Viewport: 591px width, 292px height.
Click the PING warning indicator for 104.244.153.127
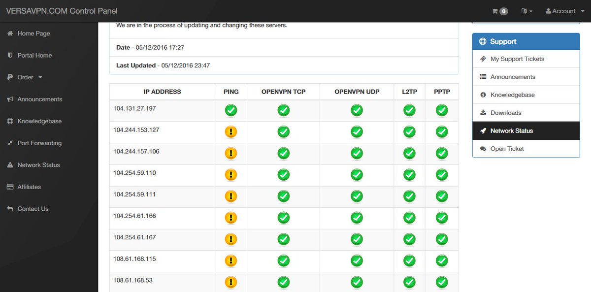pyautogui.click(x=231, y=132)
